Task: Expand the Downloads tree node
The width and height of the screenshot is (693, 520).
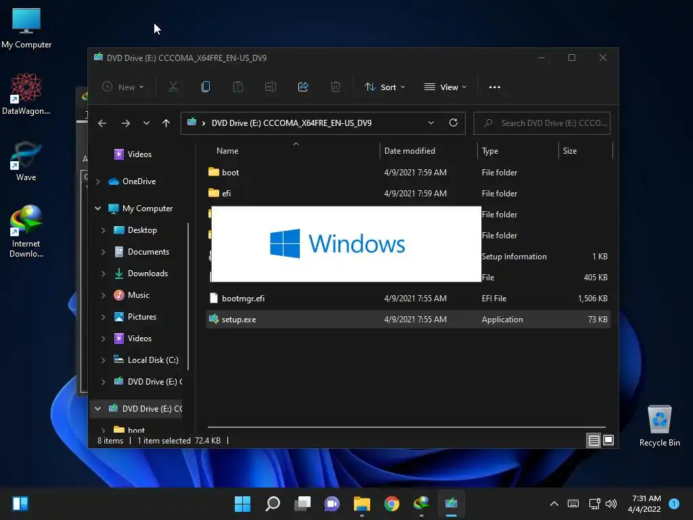Action: click(x=103, y=274)
